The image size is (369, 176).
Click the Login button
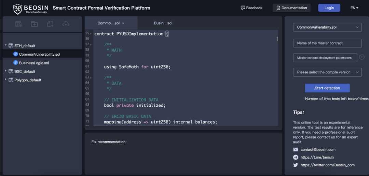(329, 8)
